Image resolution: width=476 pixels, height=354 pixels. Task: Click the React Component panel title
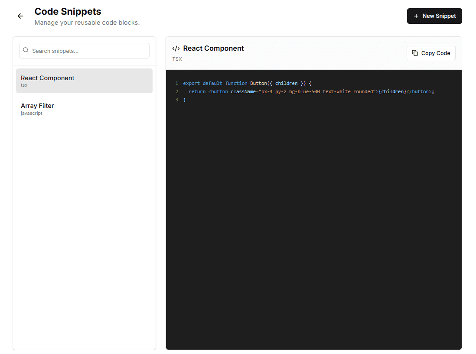[213, 48]
